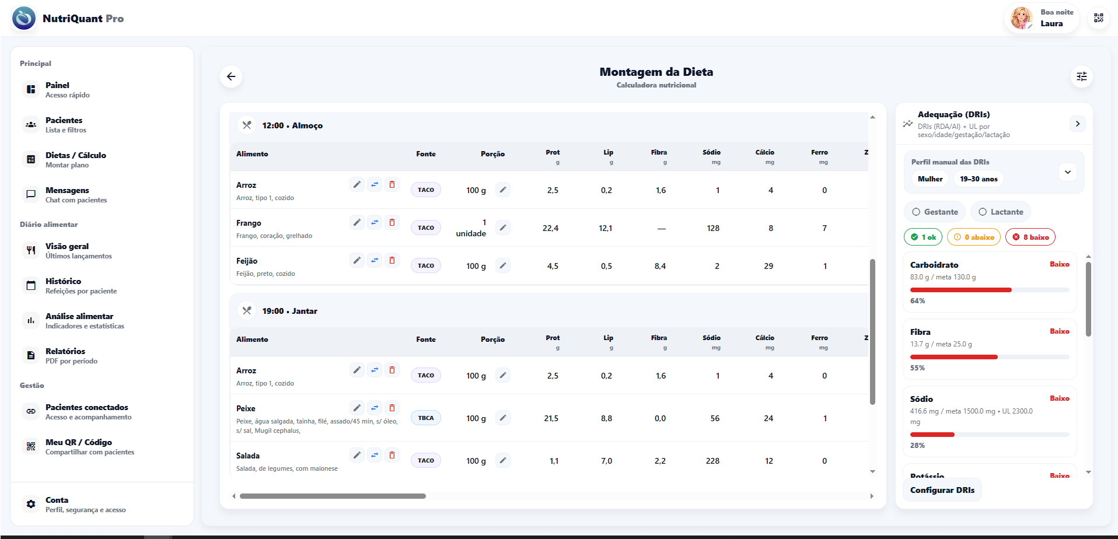The height and width of the screenshot is (539, 1118).
Task: Swap the Peixe food item
Action: pos(375,408)
